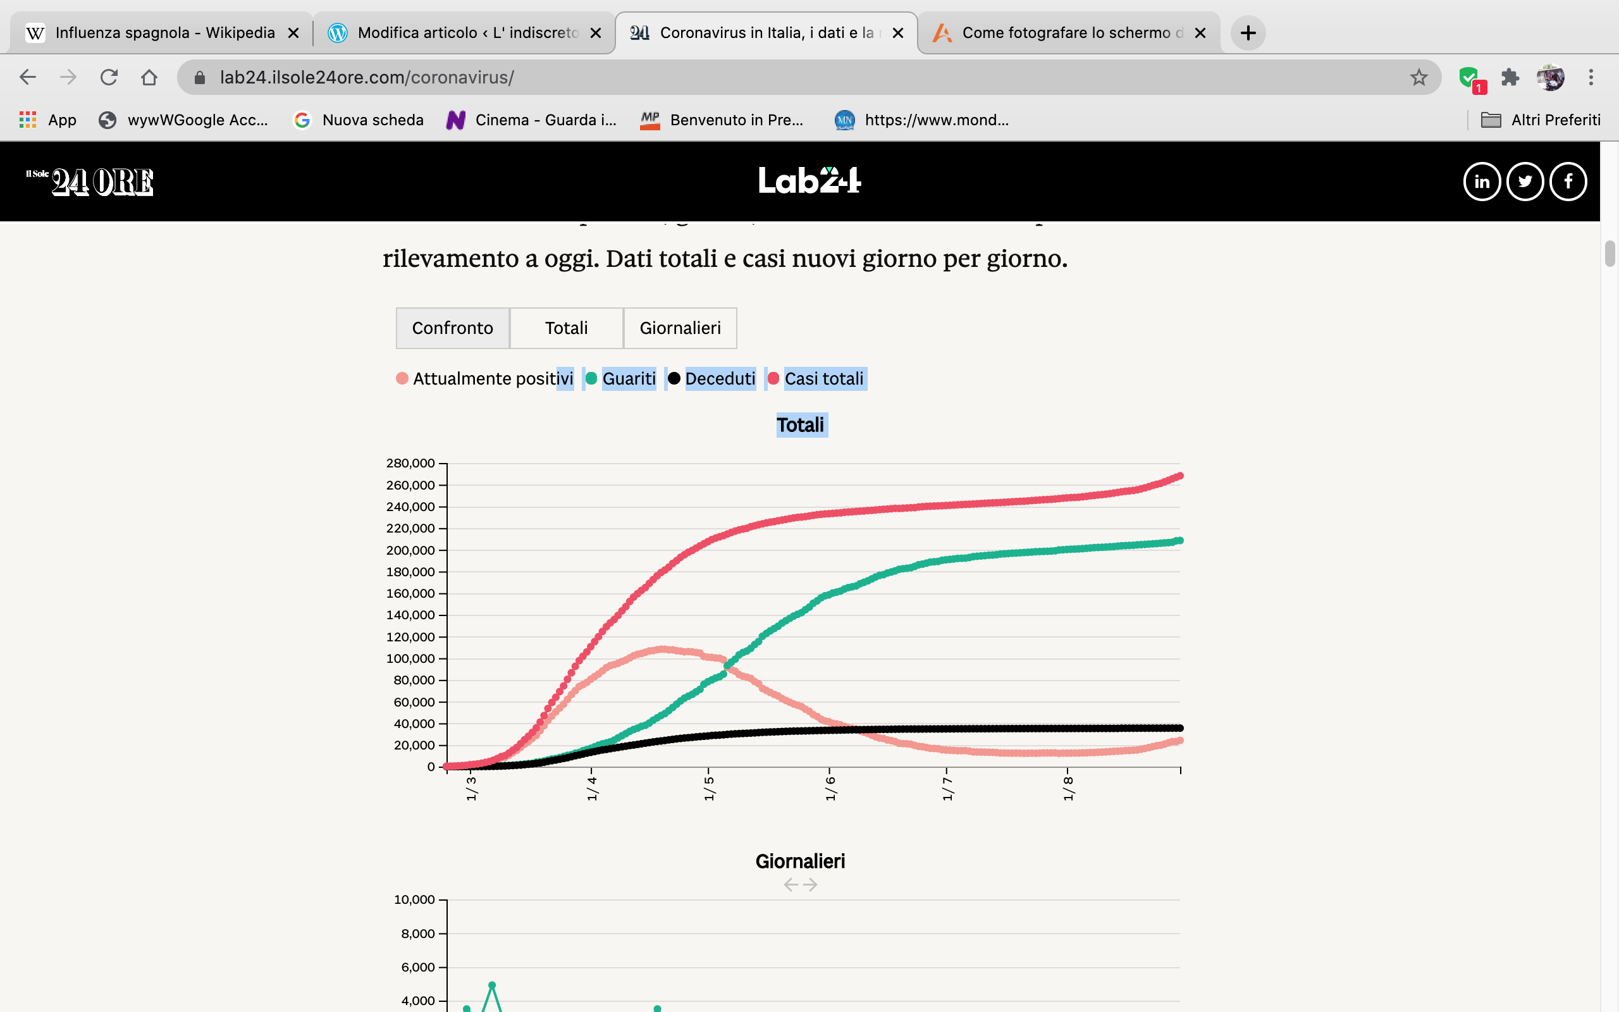Click the green shield extension icon
The image size is (1619, 1012).
click(x=1469, y=78)
